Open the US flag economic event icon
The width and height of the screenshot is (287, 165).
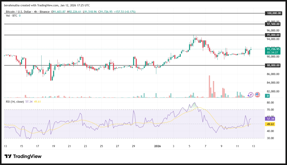pos(257,95)
